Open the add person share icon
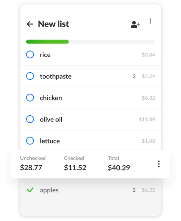This screenshot has height=221, width=181. pos(135,25)
